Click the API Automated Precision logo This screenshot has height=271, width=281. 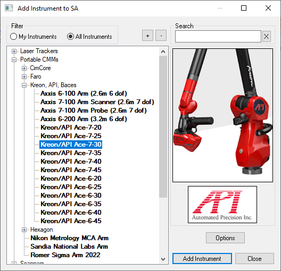point(222,205)
